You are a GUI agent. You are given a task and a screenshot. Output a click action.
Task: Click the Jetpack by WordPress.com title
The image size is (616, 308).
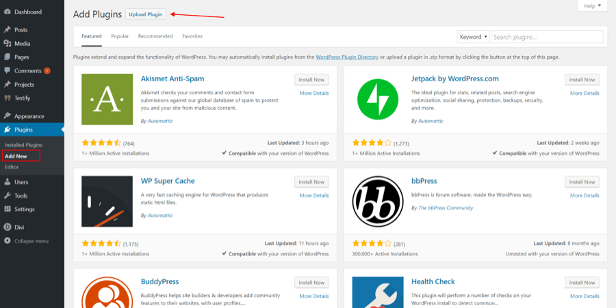tap(455, 79)
